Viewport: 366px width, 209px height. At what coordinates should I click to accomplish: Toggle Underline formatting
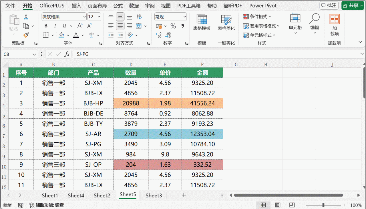[x=64, y=26]
